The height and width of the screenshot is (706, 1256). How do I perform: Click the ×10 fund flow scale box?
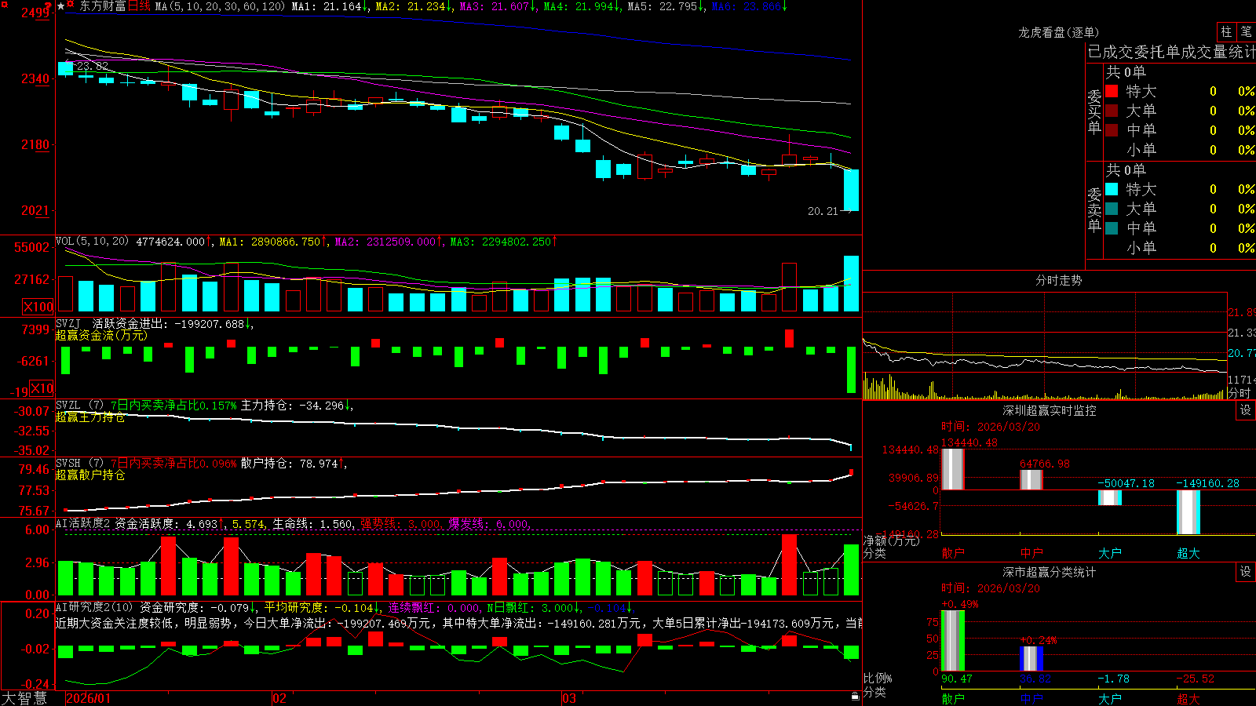pyautogui.click(x=42, y=388)
